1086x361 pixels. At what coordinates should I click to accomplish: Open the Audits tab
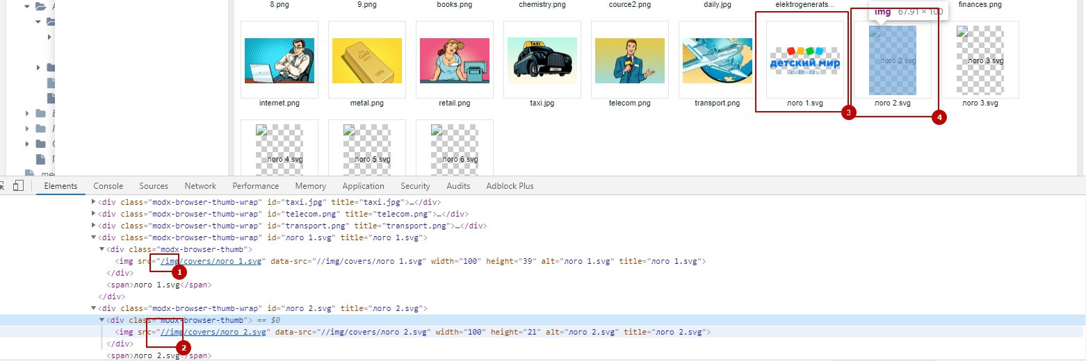click(x=458, y=186)
